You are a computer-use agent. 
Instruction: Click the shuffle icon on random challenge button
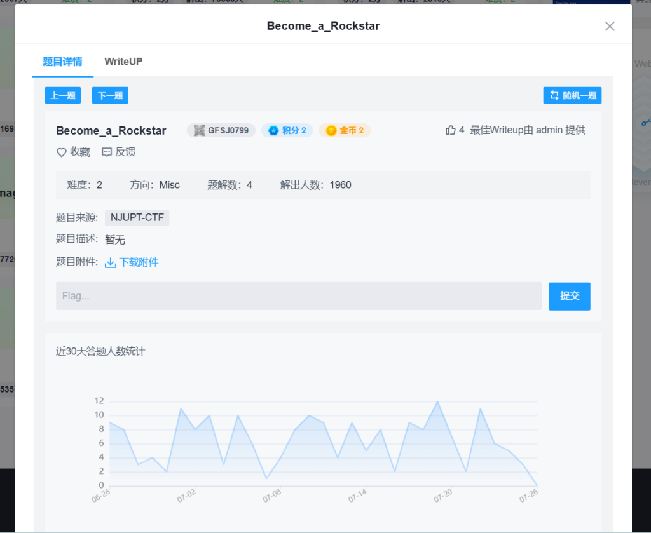coord(554,96)
